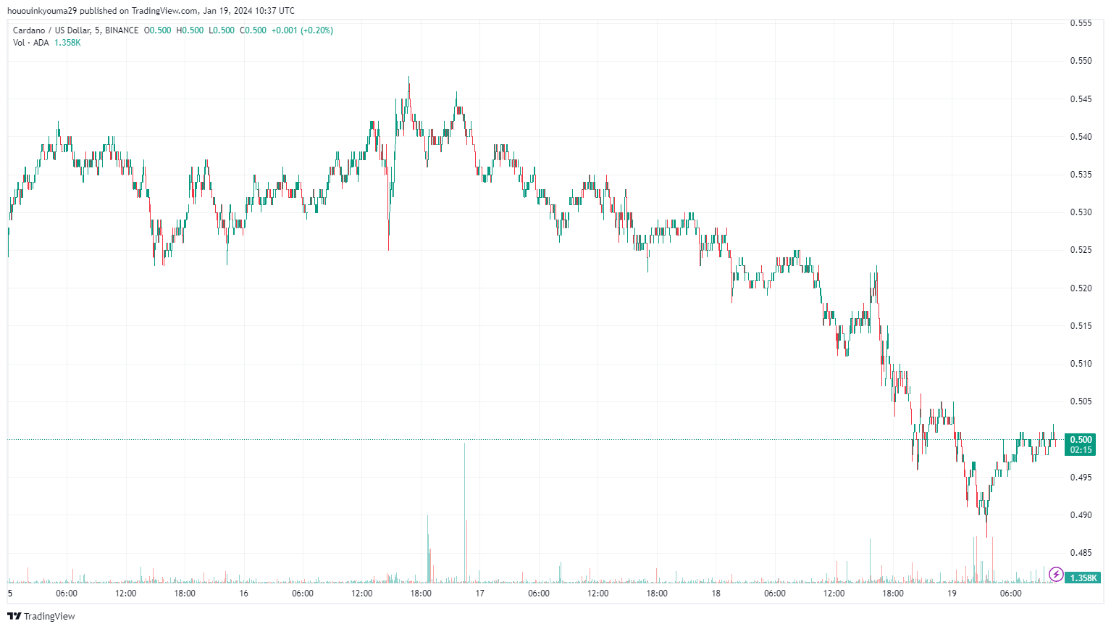Click the 0.495 price axis label

coord(1081,478)
